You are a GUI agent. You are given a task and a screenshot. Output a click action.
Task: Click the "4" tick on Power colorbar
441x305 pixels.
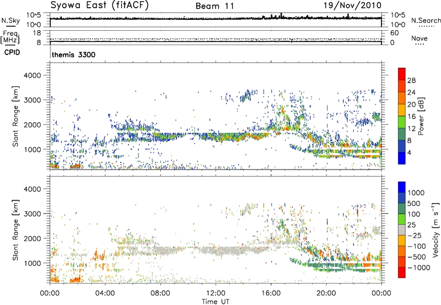tap(409, 153)
